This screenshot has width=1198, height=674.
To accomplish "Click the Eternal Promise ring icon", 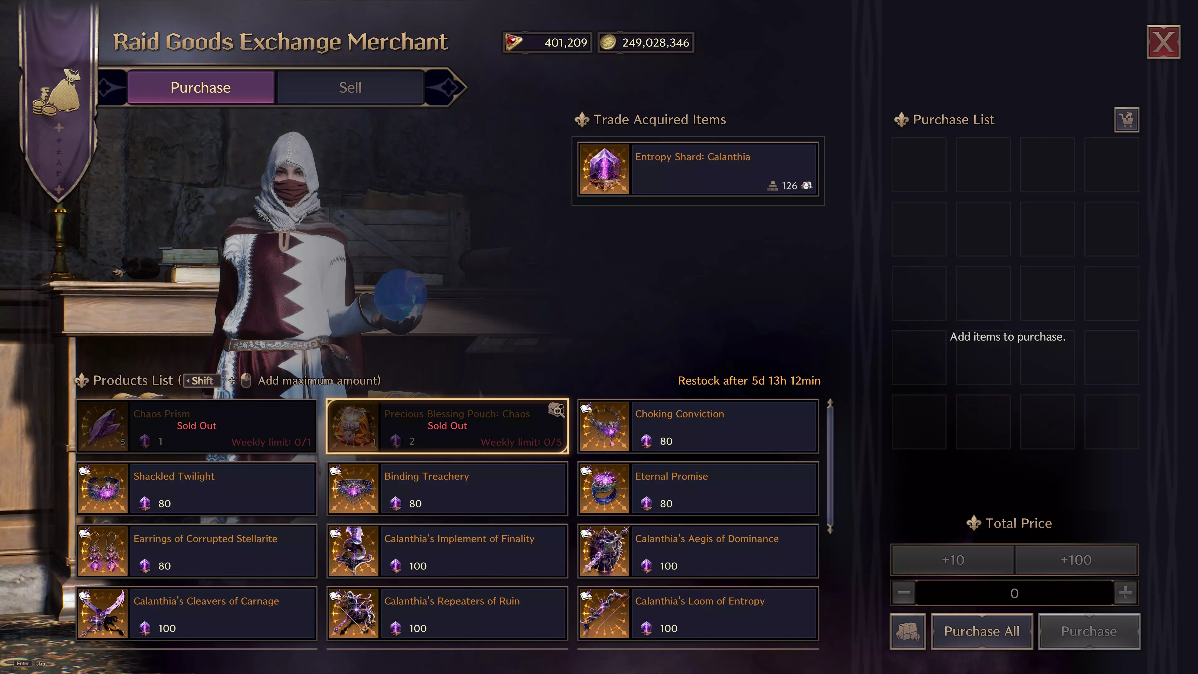I will click(604, 489).
